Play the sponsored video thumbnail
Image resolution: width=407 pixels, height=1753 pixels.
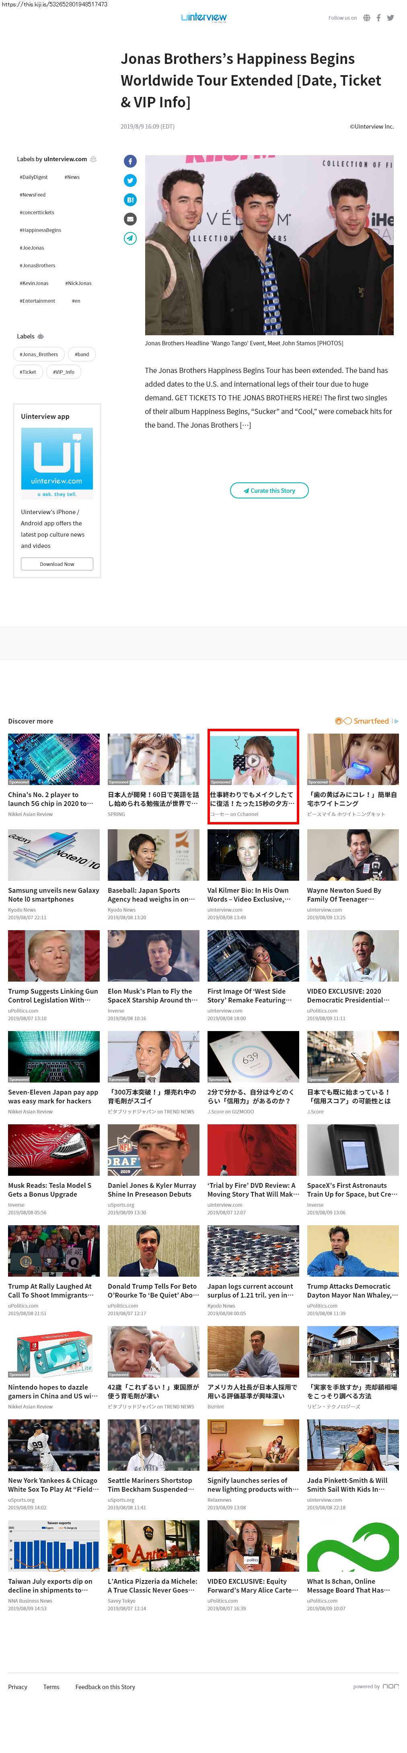(253, 760)
